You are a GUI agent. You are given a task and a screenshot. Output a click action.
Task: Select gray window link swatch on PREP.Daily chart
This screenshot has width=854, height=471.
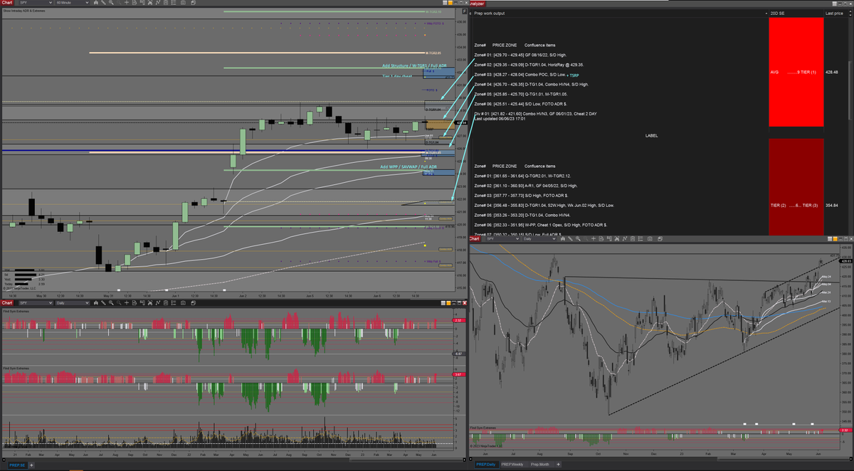830,239
